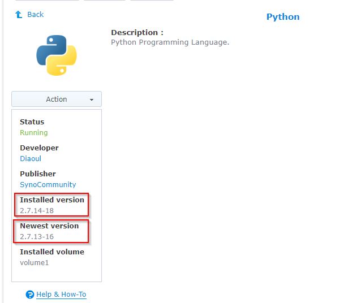Click the Newest version label
This screenshot has height=303, width=361.
49,226
